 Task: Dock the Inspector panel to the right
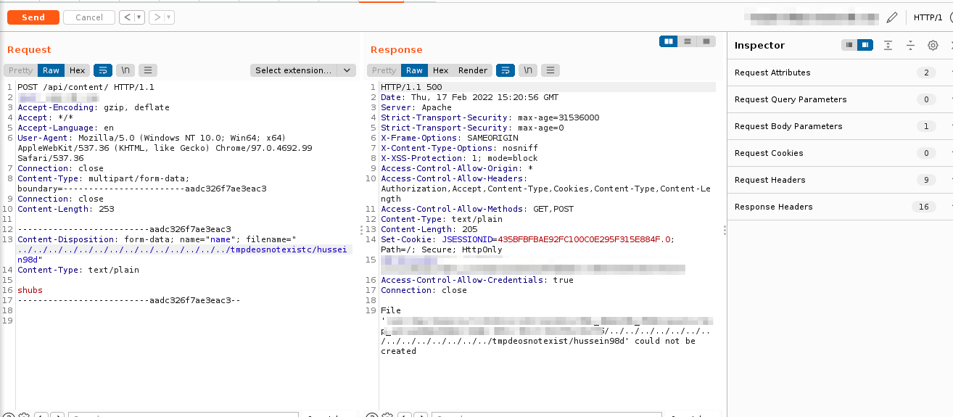click(x=865, y=45)
